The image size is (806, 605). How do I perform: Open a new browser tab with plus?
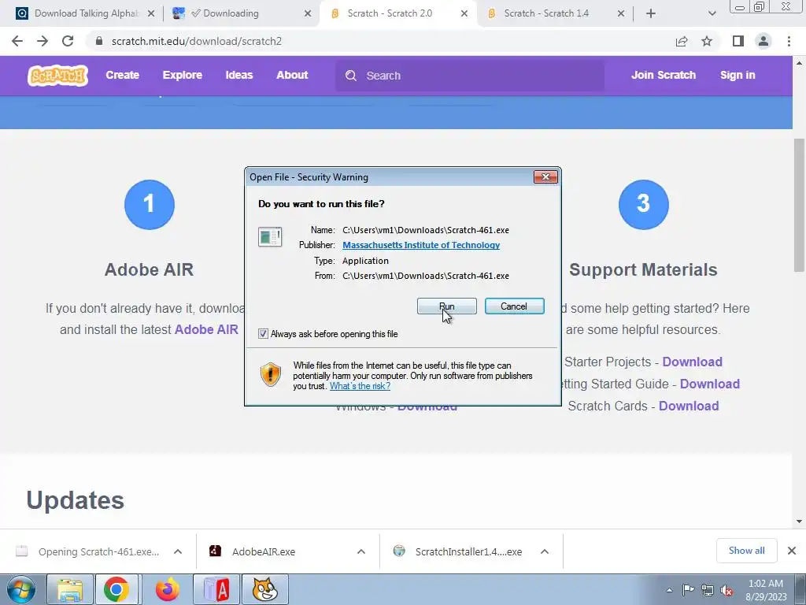point(651,13)
